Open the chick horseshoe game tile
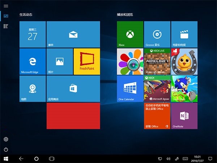The height and width of the screenshot is (163, 217). pos(184,62)
